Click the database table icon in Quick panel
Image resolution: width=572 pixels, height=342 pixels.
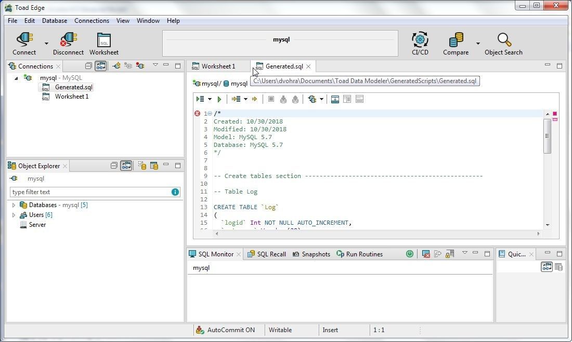click(x=558, y=267)
